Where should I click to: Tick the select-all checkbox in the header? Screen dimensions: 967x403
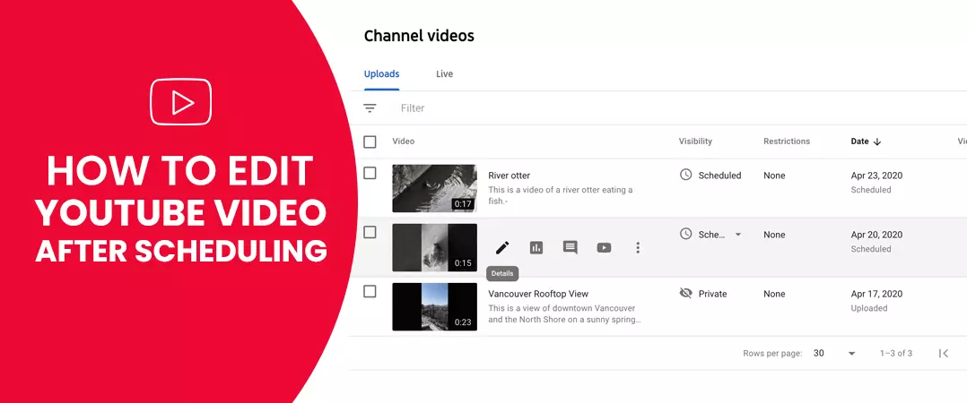tap(370, 141)
